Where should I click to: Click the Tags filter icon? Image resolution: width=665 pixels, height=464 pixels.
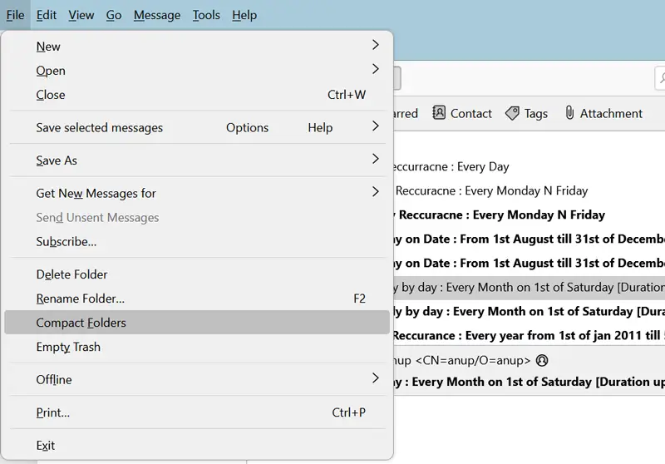(x=512, y=113)
